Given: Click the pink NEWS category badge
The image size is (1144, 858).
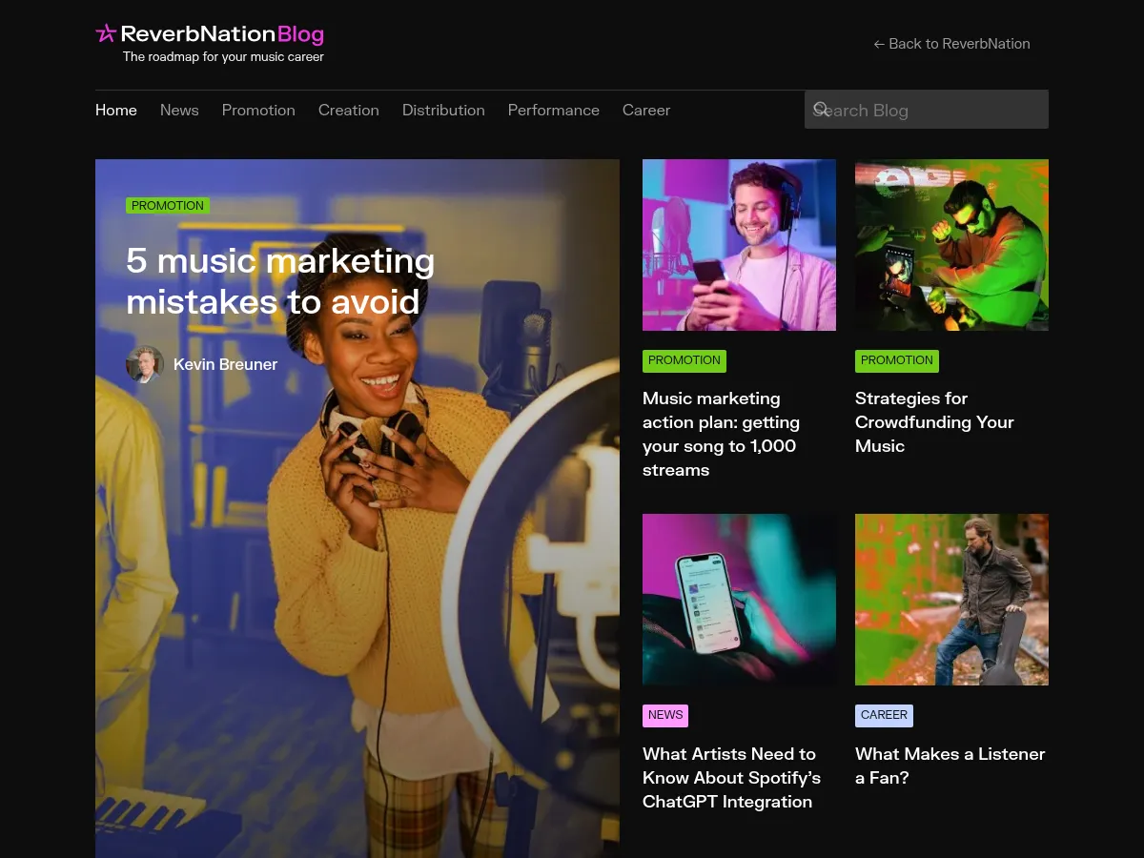Looking at the screenshot, I should click(664, 715).
